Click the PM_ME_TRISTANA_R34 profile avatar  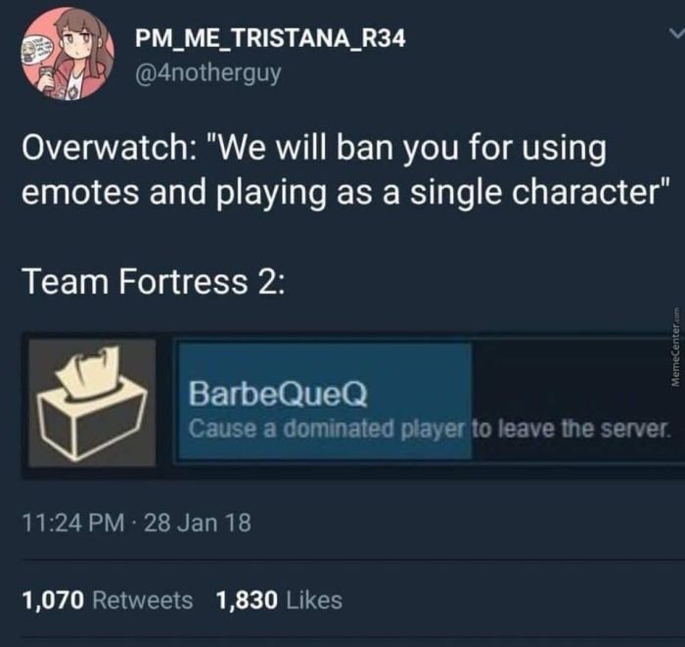click(68, 53)
